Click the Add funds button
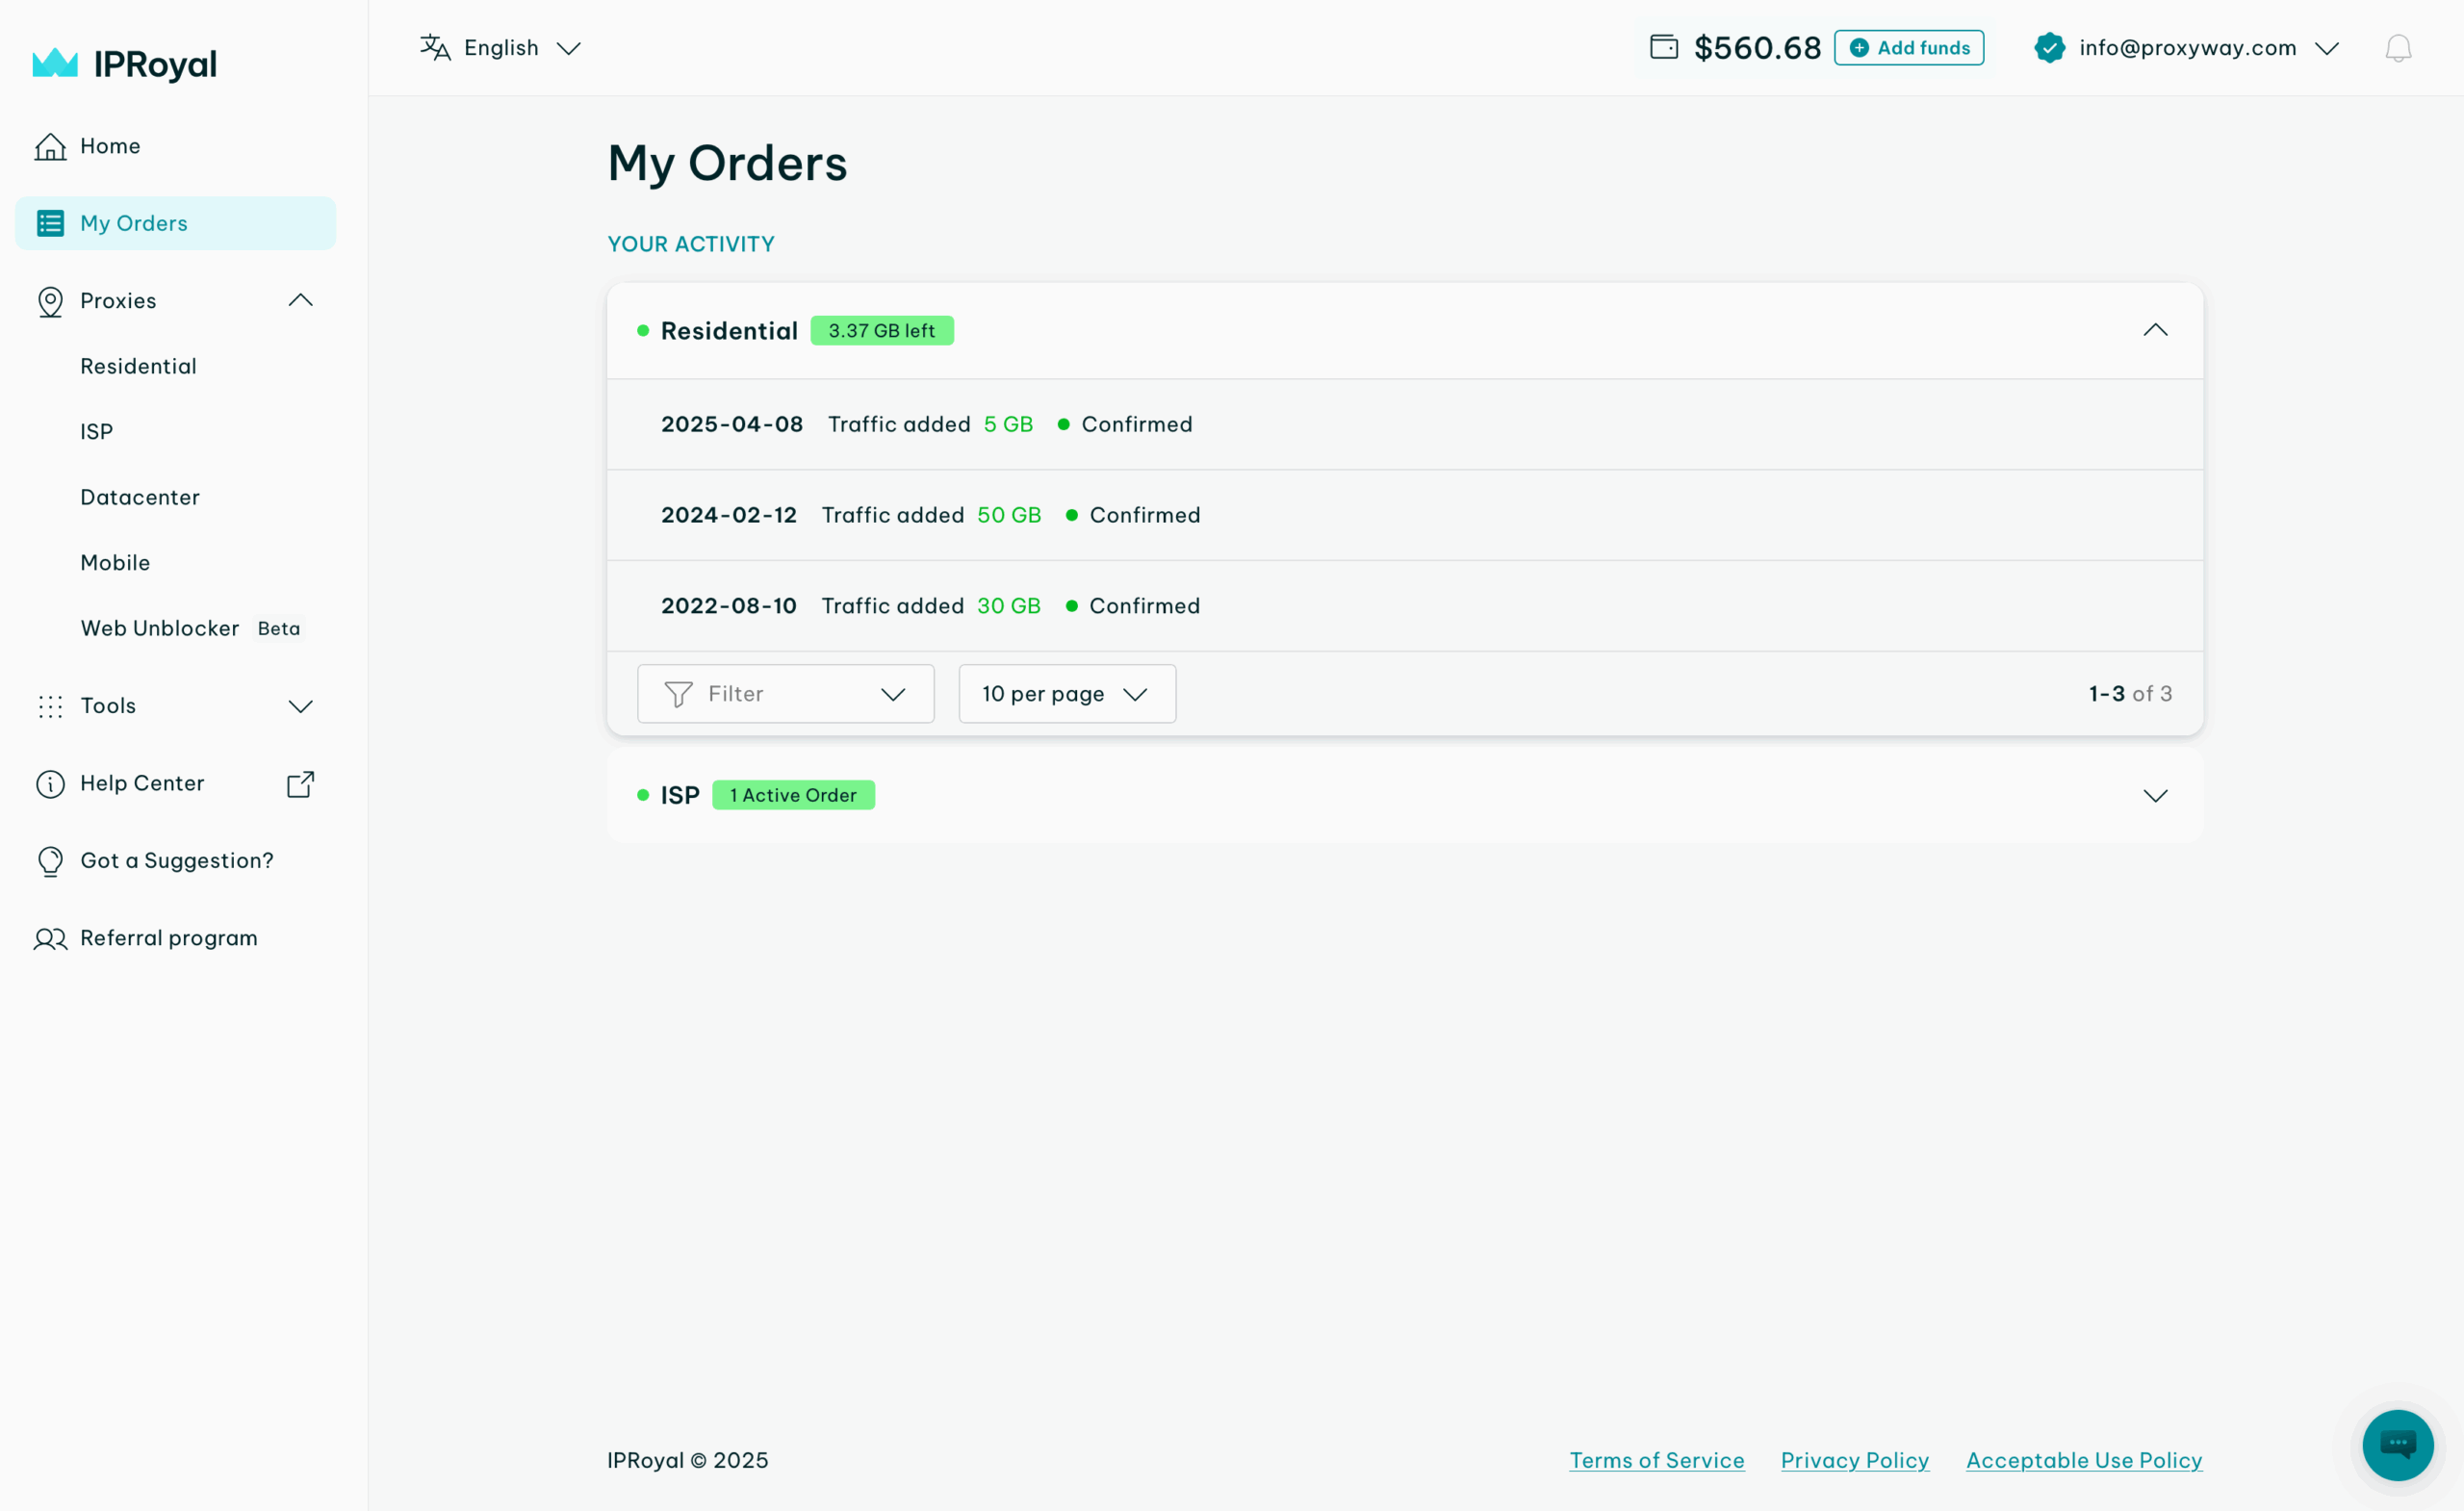Image resolution: width=2464 pixels, height=1511 pixels. click(x=1908, y=47)
